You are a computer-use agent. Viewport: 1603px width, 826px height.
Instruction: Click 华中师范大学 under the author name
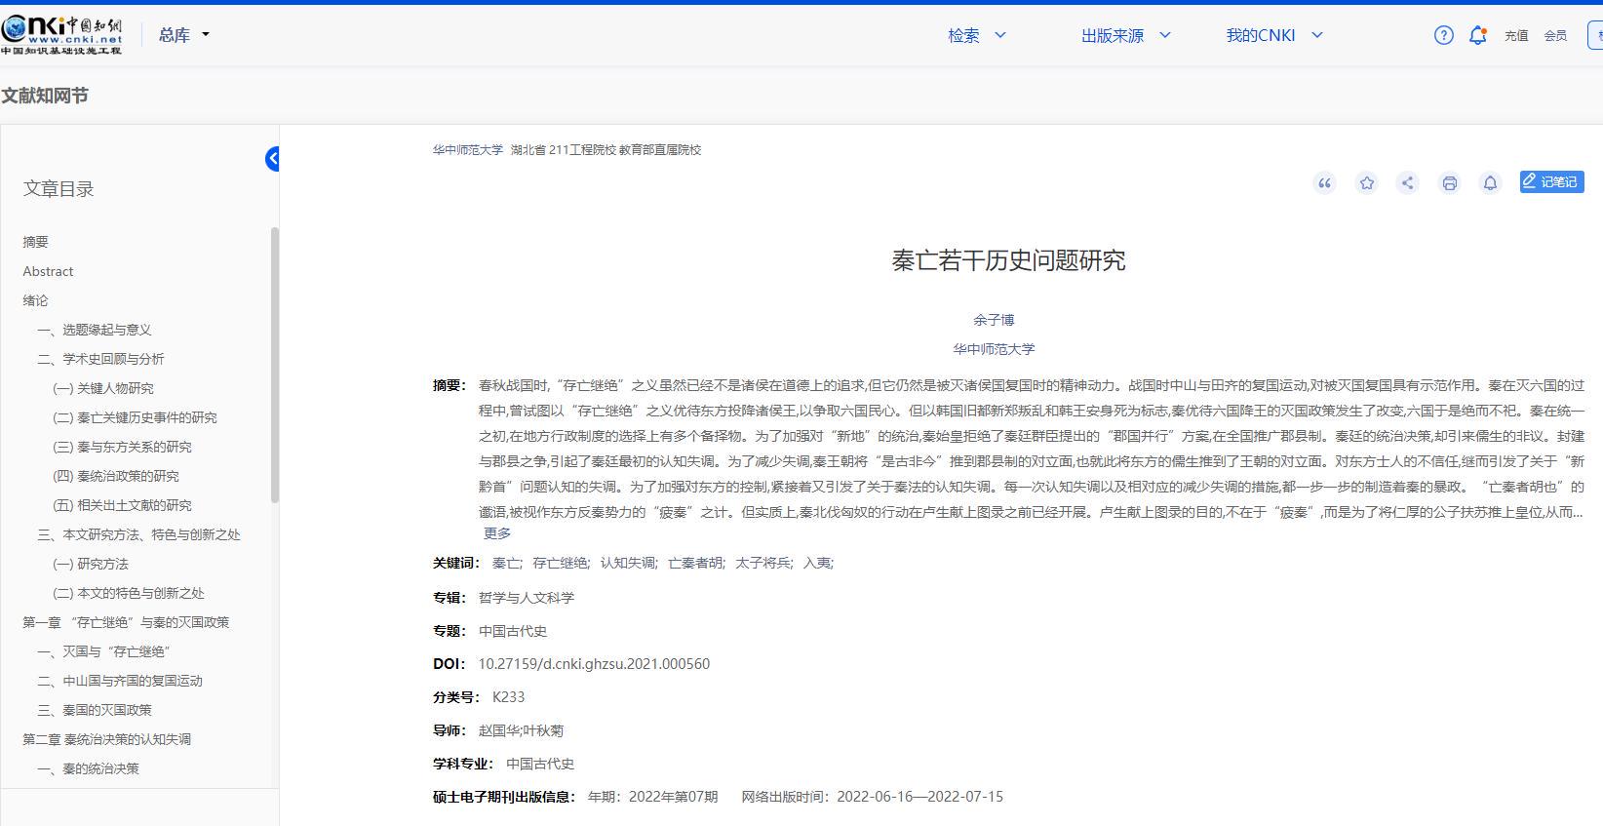(994, 349)
